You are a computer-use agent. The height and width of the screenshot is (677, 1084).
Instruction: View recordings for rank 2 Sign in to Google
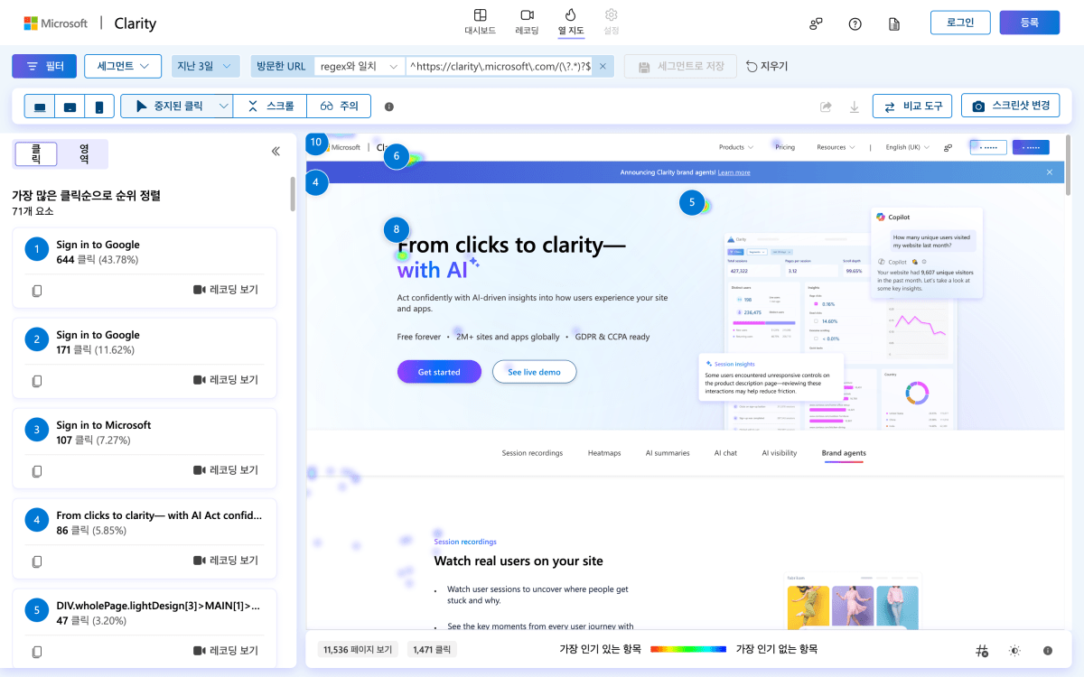point(226,380)
